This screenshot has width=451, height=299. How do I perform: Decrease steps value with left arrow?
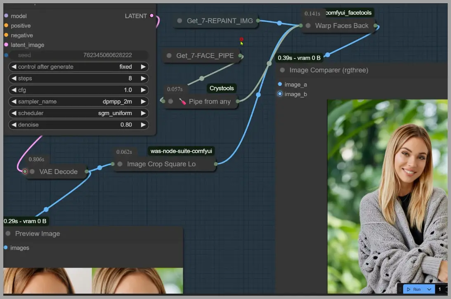coord(14,78)
